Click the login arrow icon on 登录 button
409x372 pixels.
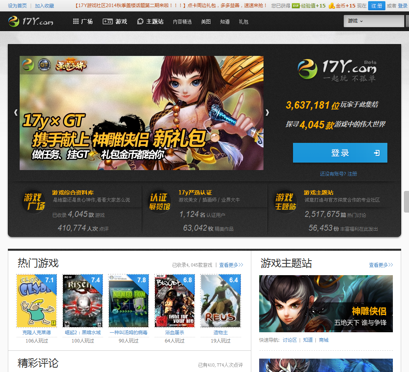pyautogui.click(x=377, y=153)
